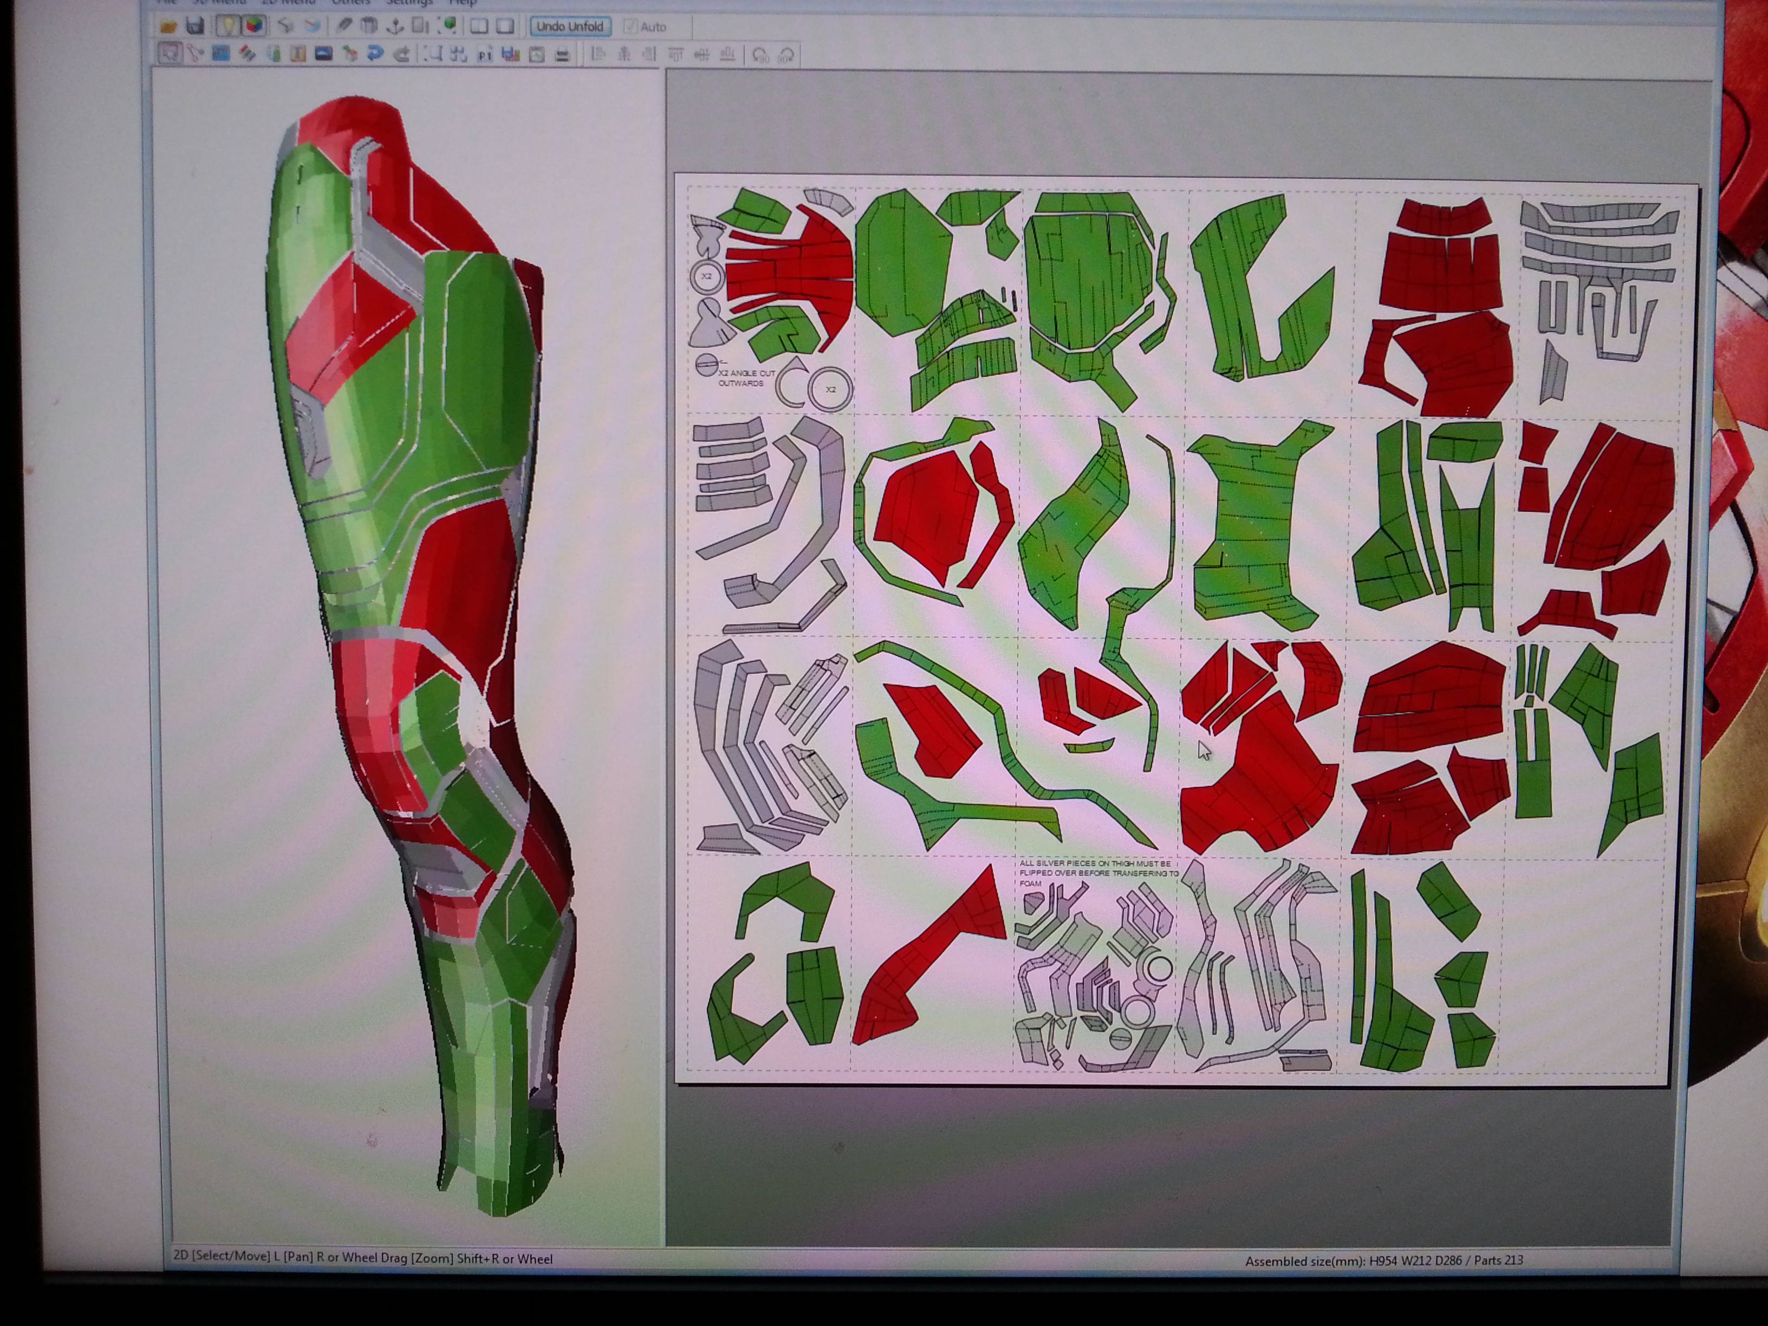Click the '2D [Select/Move]' status bar hint

pos(363,1258)
